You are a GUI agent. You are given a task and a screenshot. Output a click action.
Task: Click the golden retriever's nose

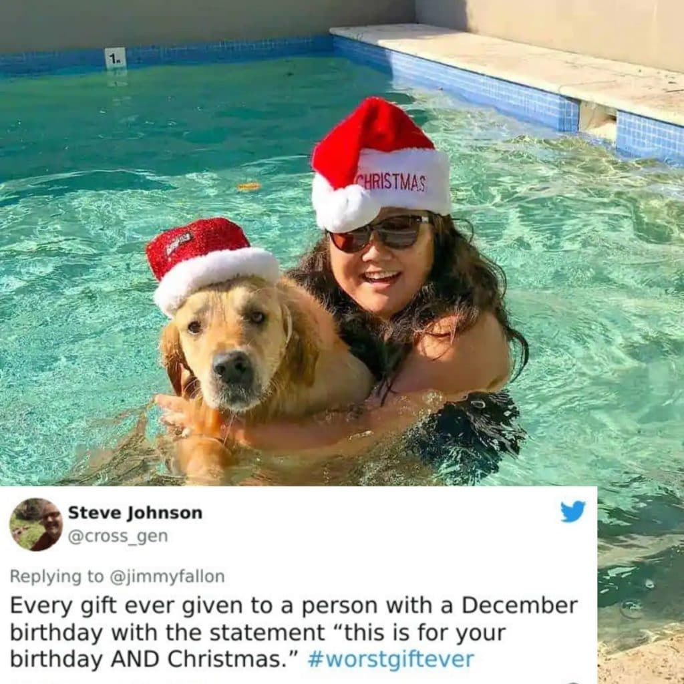pyautogui.click(x=234, y=367)
